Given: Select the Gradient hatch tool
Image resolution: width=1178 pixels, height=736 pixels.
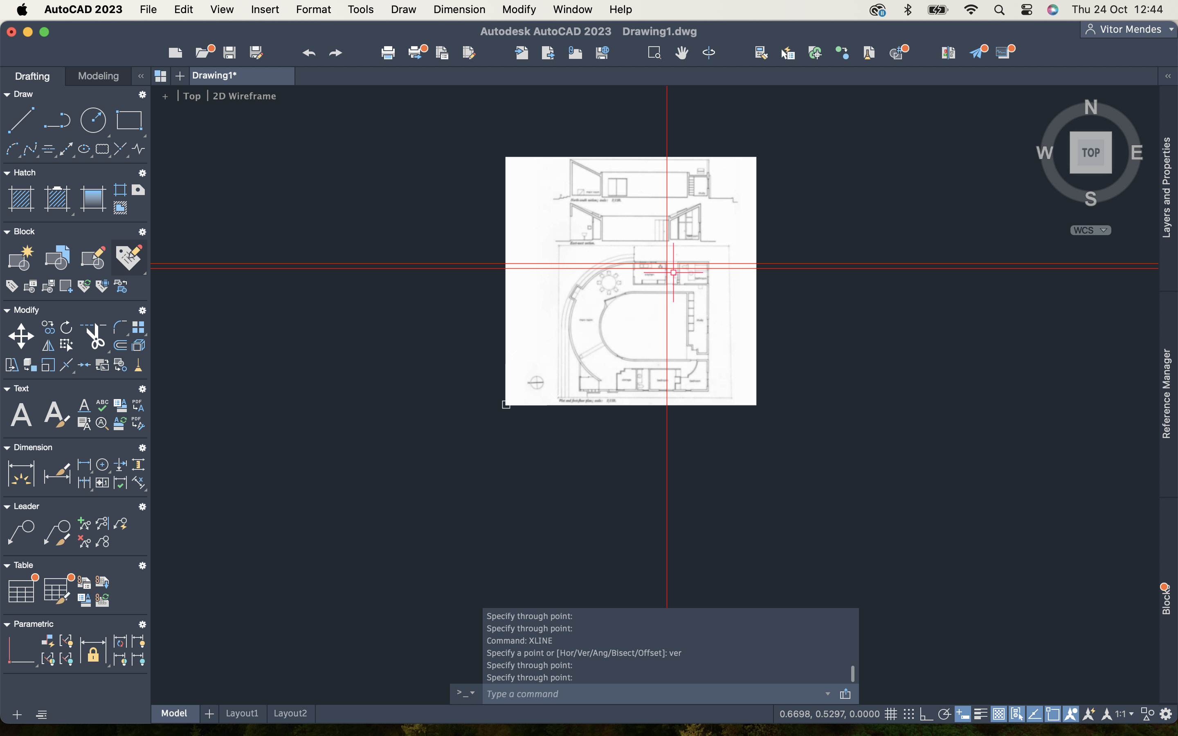Looking at the screenshot, I should pos(92,199).
